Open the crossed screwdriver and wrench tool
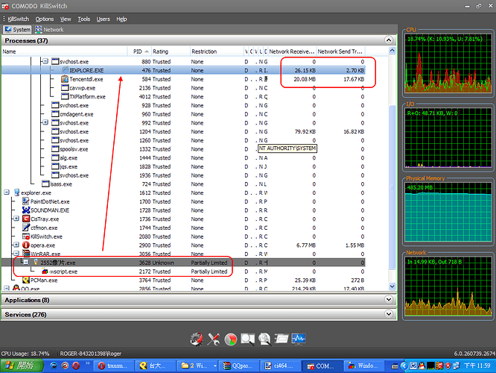Image resolution: width=496 pixels, height=373 pixels. [x=214, y=339]
